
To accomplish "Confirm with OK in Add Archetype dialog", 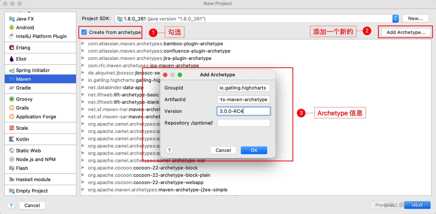I will coord(254,150).
